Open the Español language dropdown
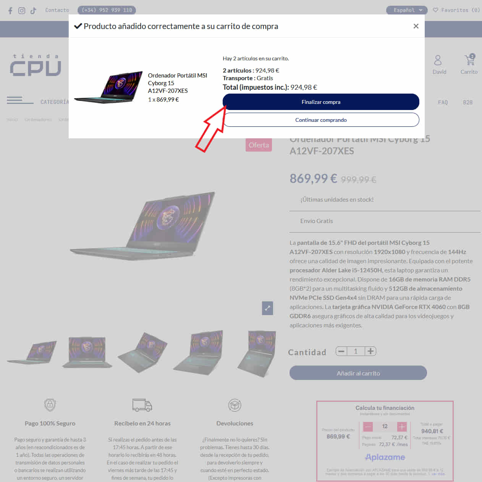 tap(406, 10)
